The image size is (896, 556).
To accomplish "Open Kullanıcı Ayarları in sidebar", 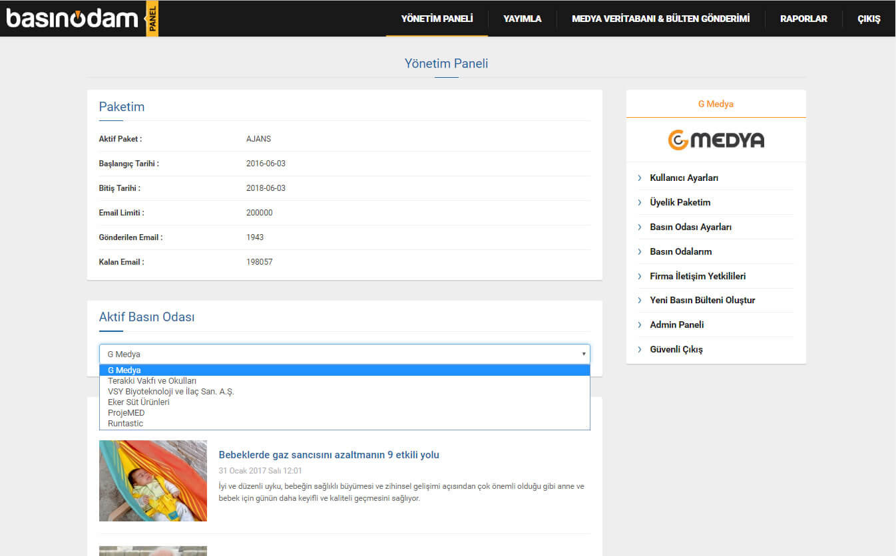I will (684, 178).
